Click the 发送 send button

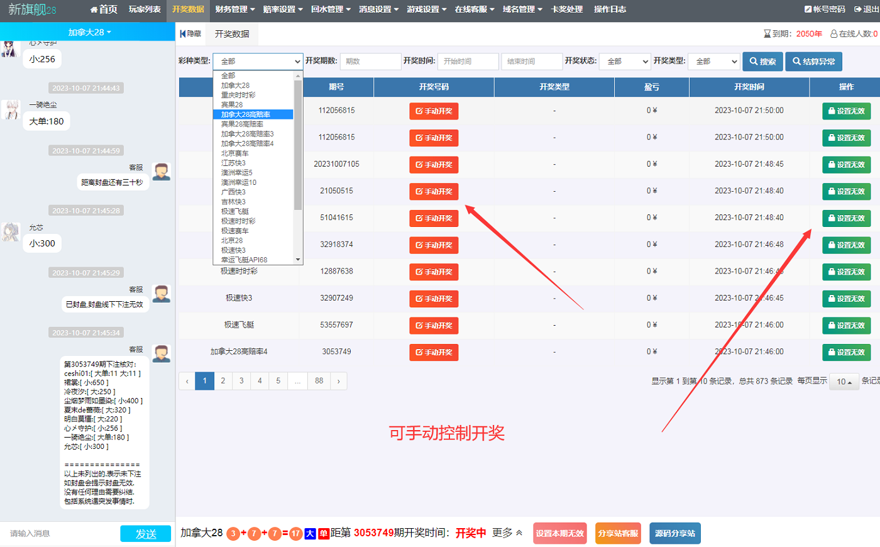145,534
